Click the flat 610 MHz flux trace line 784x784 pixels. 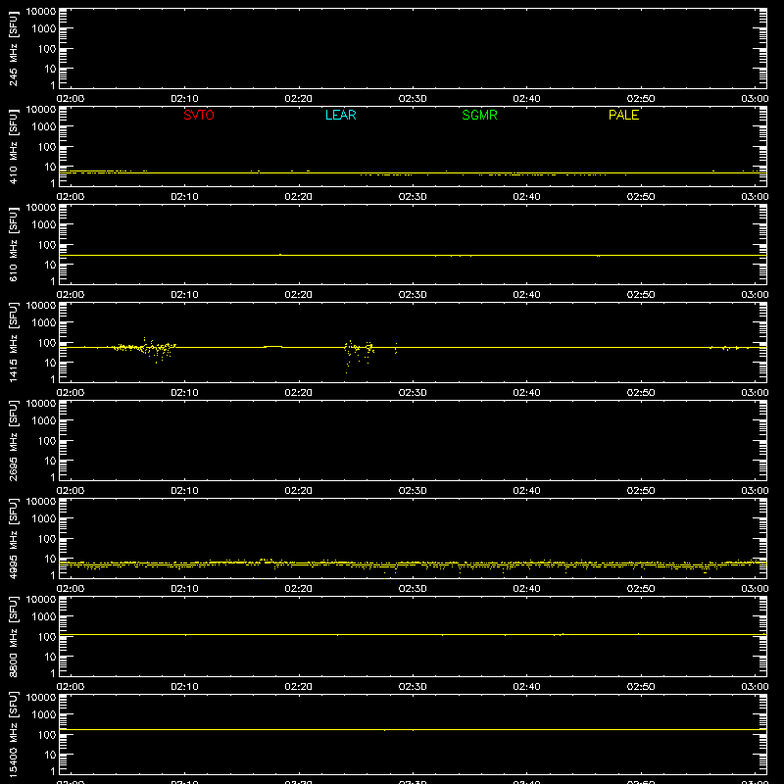[413, 255]
